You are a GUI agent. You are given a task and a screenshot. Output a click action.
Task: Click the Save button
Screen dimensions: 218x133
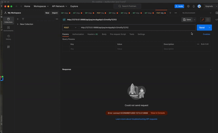click(187, 20)
